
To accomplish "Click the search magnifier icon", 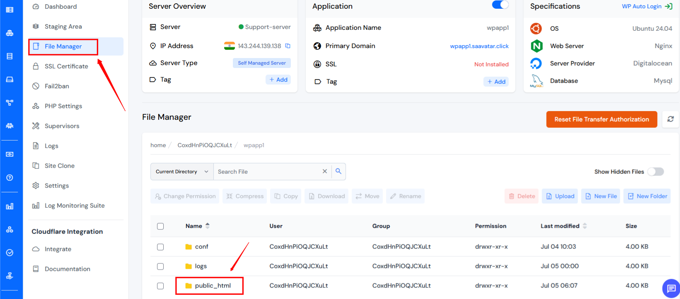I will click(339, 171).
